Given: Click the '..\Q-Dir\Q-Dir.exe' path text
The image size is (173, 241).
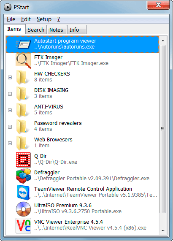Looking at the screenshot, I should pyautogui.click(x=56, y=162).
